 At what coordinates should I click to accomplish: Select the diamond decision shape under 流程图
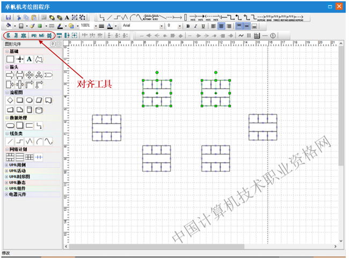pos(10,100)
